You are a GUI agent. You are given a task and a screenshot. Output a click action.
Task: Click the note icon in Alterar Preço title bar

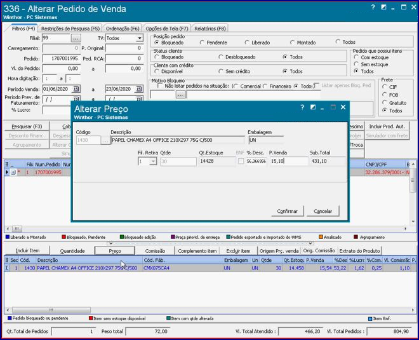tap(313, 107)
